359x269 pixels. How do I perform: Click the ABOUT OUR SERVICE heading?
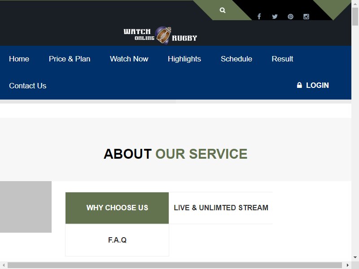tap(175, 154)
